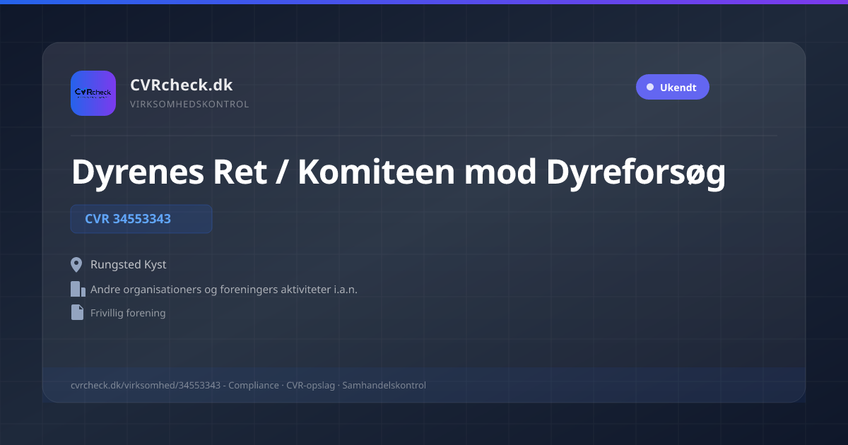The width and height of the screenshot is (848, 445).
Task: Click the Dyrenes Ret / Komiteen mod Dyreforsøg heading
Action: 399,173
